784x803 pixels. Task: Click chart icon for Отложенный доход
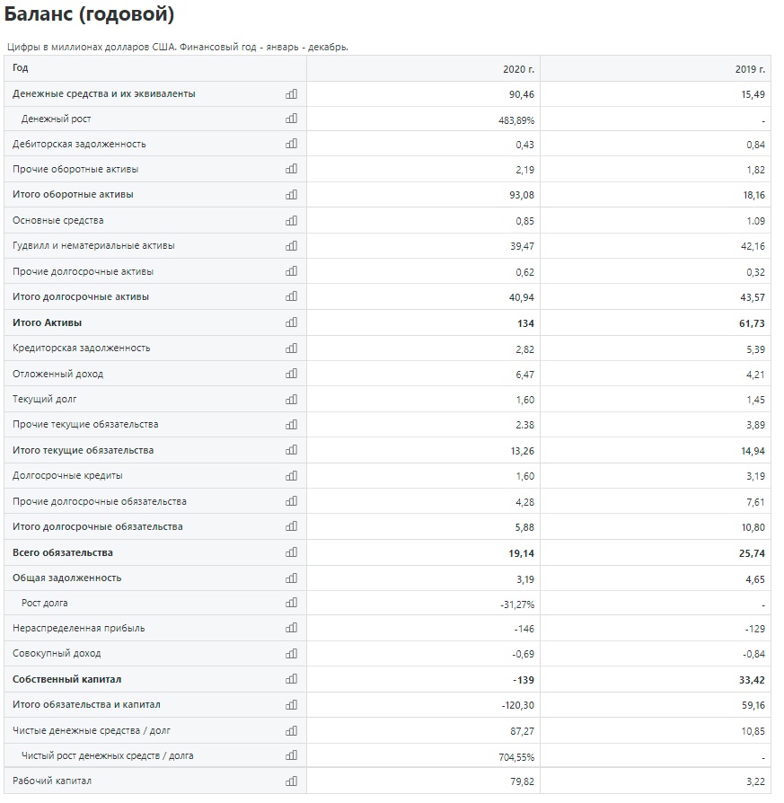(291, 374)
